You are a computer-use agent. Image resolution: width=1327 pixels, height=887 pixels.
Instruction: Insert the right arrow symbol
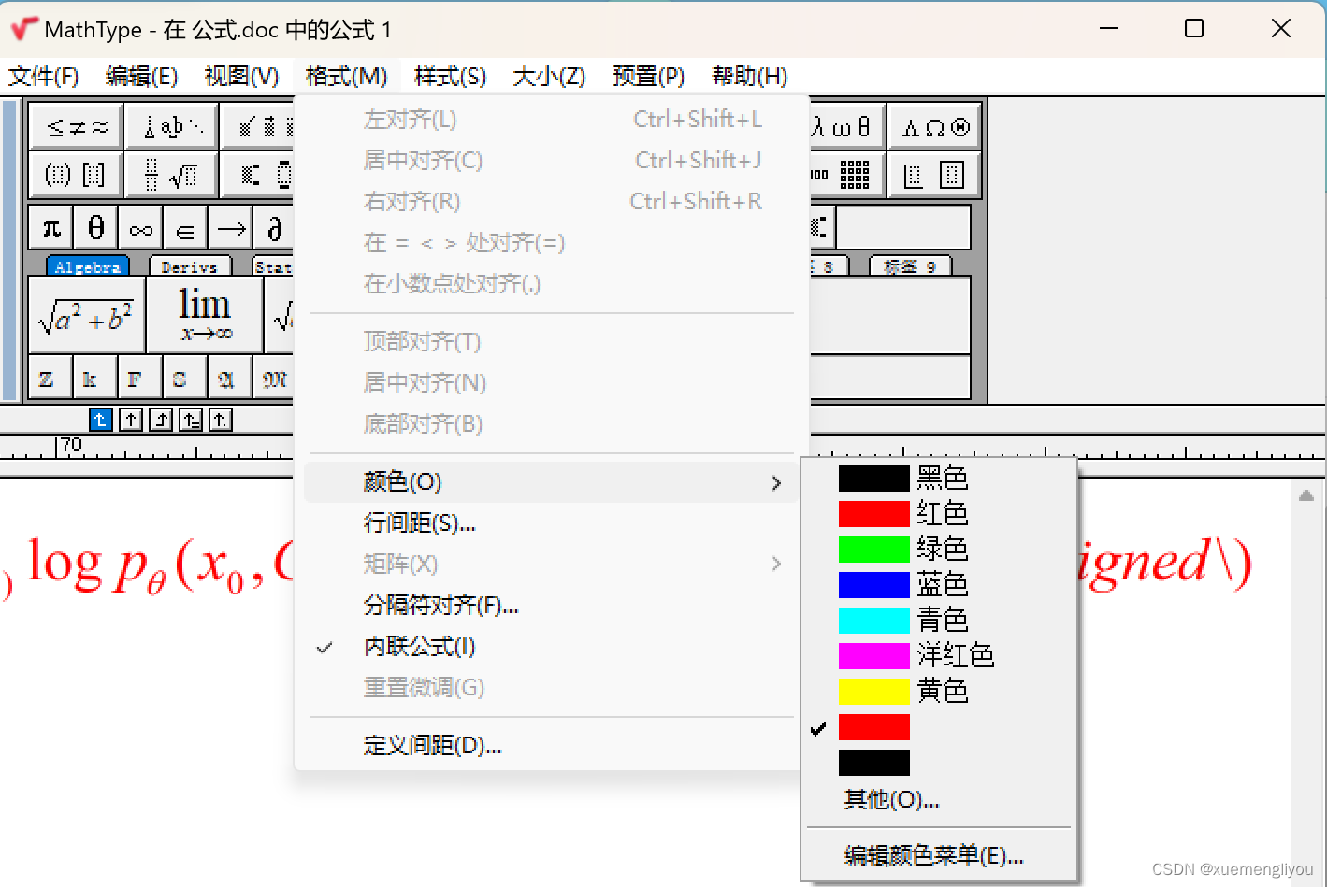(231, 228)
